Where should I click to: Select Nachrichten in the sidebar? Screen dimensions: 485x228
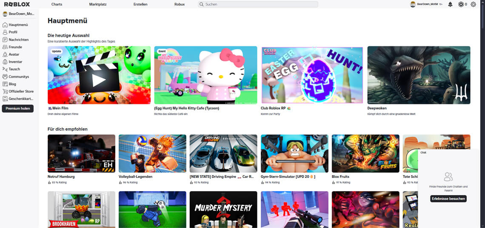[18, 40]
